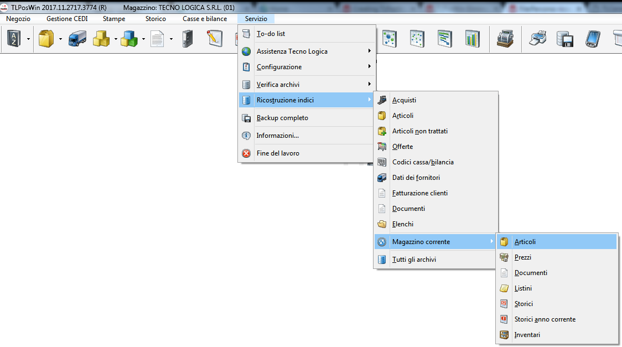Click the delivery truck toolbar icon
The width and height of the screenshot is (622, 347).
pyautogui.click(x=77, y=39)
